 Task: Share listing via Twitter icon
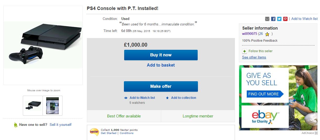click(x=279, y=19)
